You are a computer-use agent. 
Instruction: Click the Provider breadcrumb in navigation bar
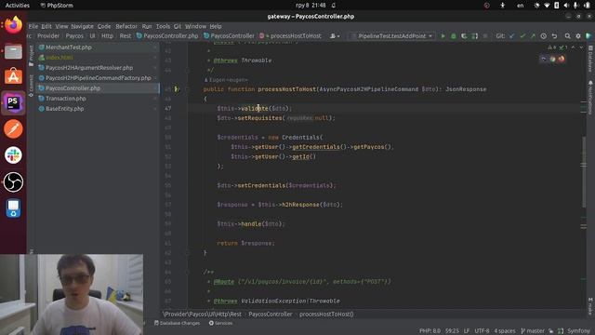pos(48,36)
